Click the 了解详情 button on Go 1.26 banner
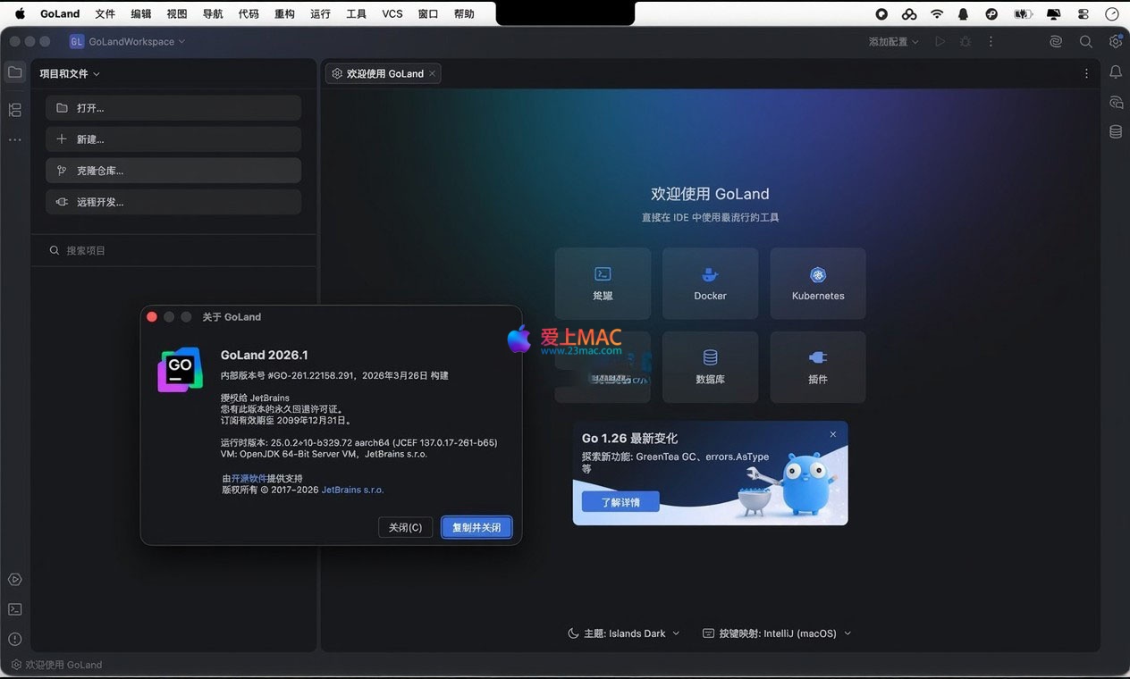 pyautogui.click(x=620, y=502)
